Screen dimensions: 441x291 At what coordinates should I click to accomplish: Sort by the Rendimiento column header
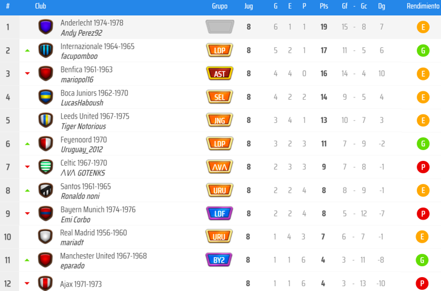click(x=423, y=6)
